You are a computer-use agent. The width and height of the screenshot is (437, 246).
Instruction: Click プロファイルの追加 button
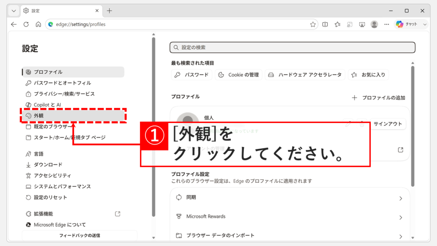tap(378, 98)
